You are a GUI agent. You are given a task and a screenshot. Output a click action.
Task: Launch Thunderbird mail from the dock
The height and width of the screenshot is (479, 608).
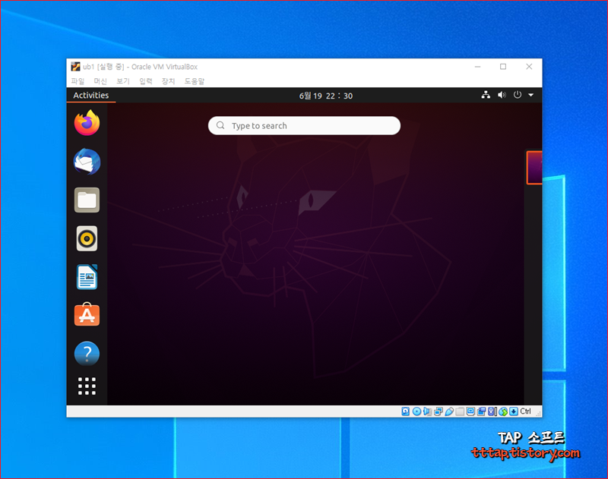pyautogui.click(x=87, y=162)
